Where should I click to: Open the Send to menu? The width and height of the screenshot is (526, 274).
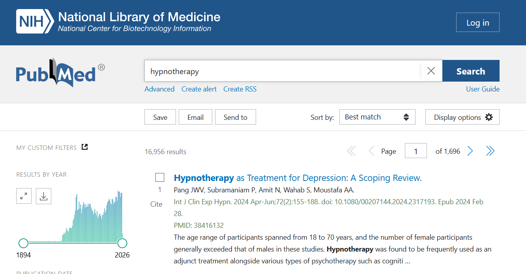click(235, 117)
